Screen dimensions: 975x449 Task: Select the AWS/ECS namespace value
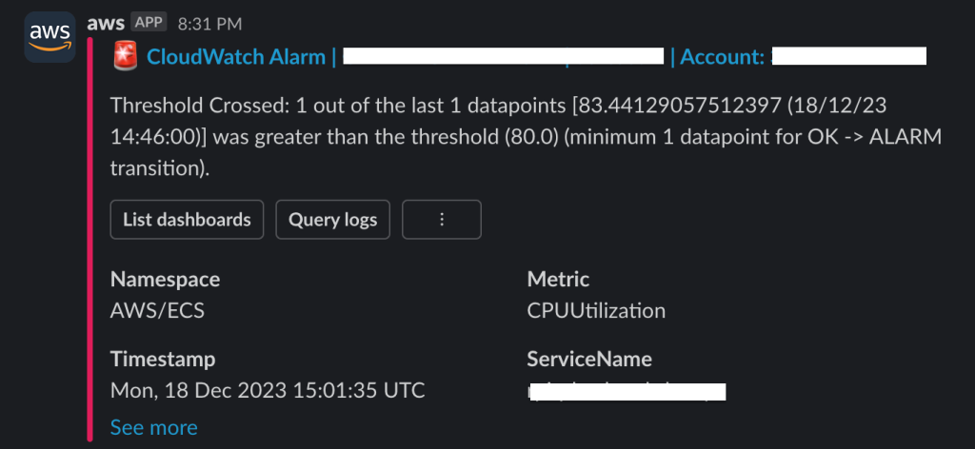click(x=157, y=310)
